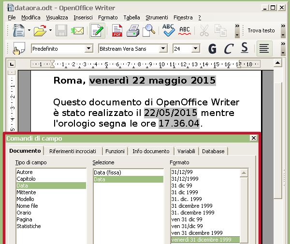The image size is (290, 244).
Task: Switch to the Funzioni tab
Action: pos(115,151)
